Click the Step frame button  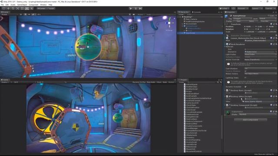(140, 9)
